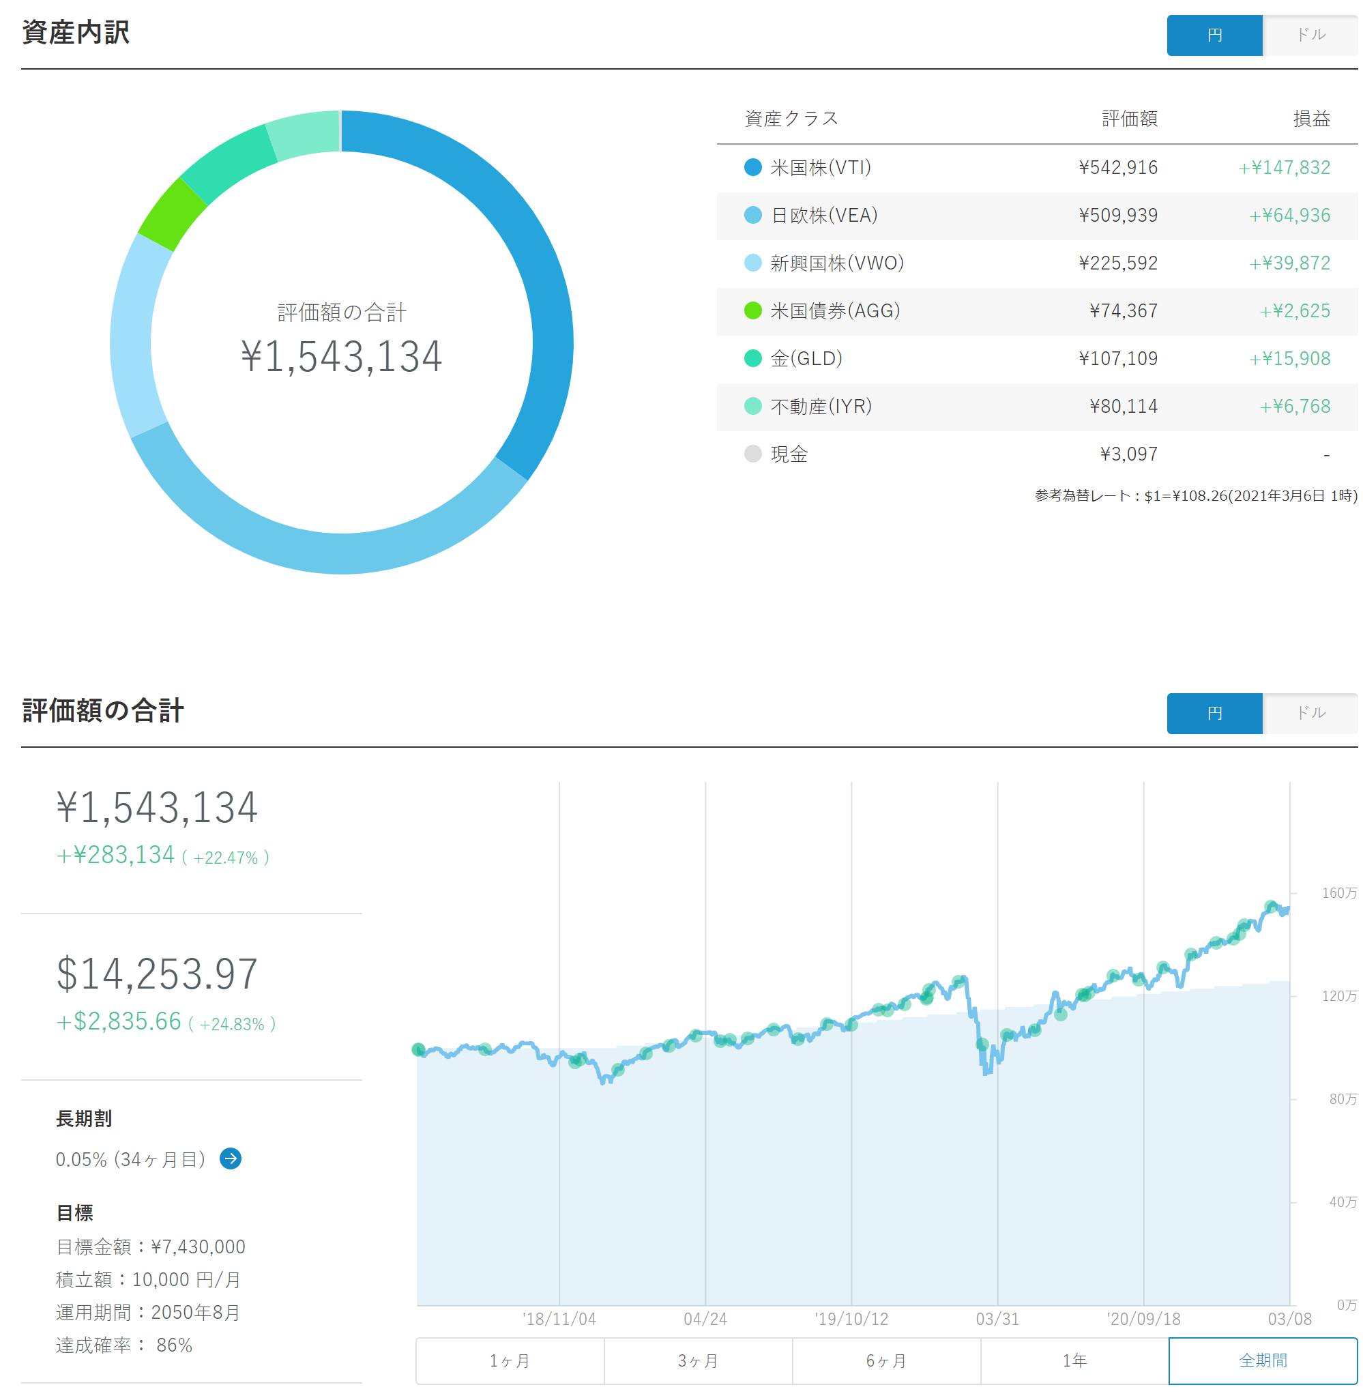The height and width of the screenshot is (1400, 1363).
Task: Click the first deposit marker on chart
Action: (419, 1050)
